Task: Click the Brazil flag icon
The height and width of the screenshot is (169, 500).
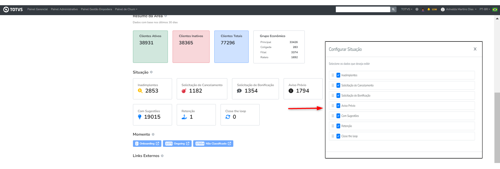Action: coord(495,9)
